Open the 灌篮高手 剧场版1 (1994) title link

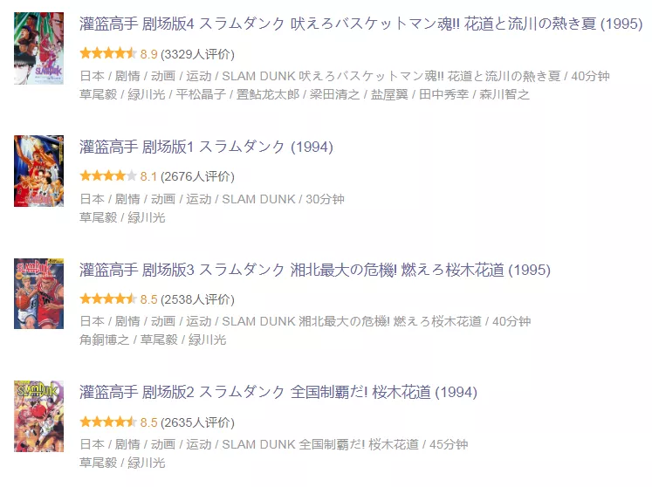click(206, 147)
